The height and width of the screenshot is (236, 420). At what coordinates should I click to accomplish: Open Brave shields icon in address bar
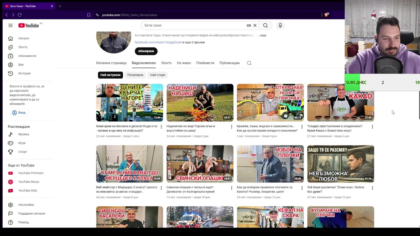pos(326,15)
